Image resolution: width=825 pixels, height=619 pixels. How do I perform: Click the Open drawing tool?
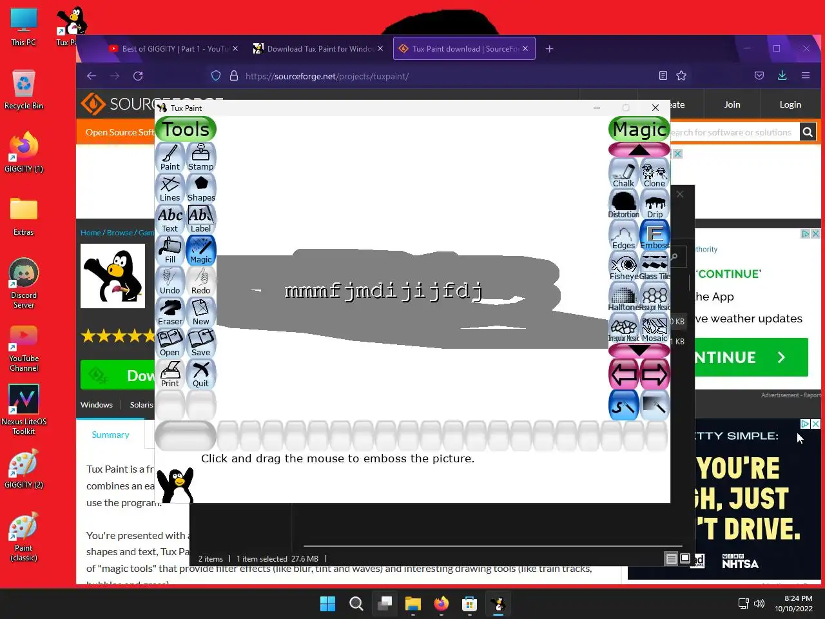170,343
